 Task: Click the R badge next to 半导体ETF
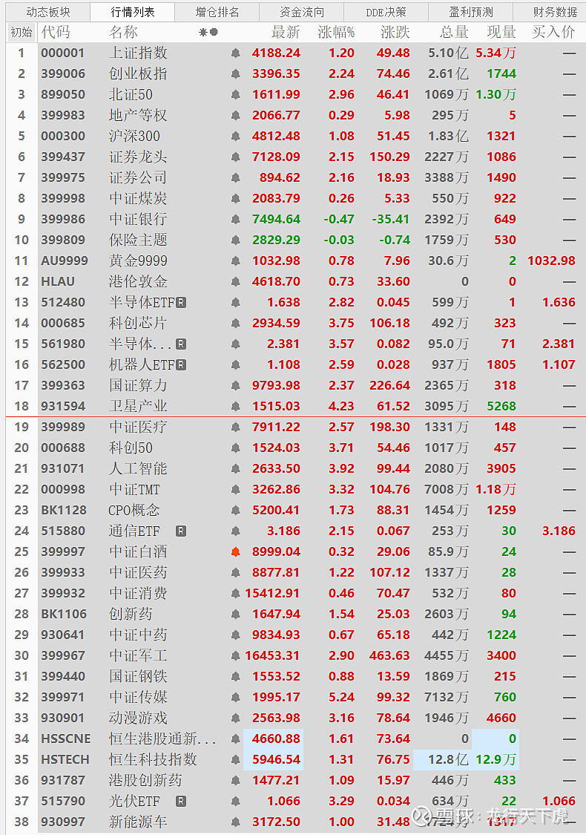click(182, 303)
